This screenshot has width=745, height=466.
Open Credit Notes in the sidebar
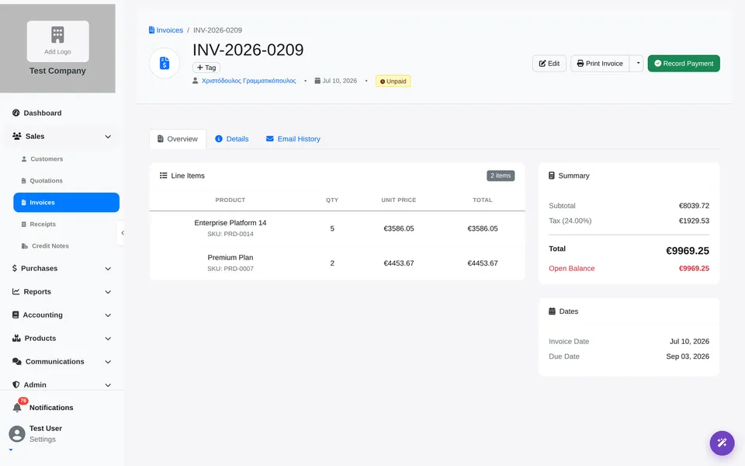(66, 246)
